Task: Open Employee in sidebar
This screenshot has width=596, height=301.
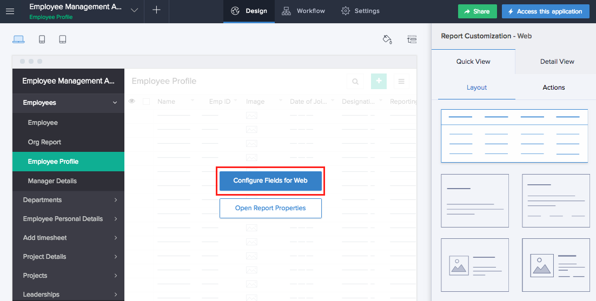Action: 69,123
